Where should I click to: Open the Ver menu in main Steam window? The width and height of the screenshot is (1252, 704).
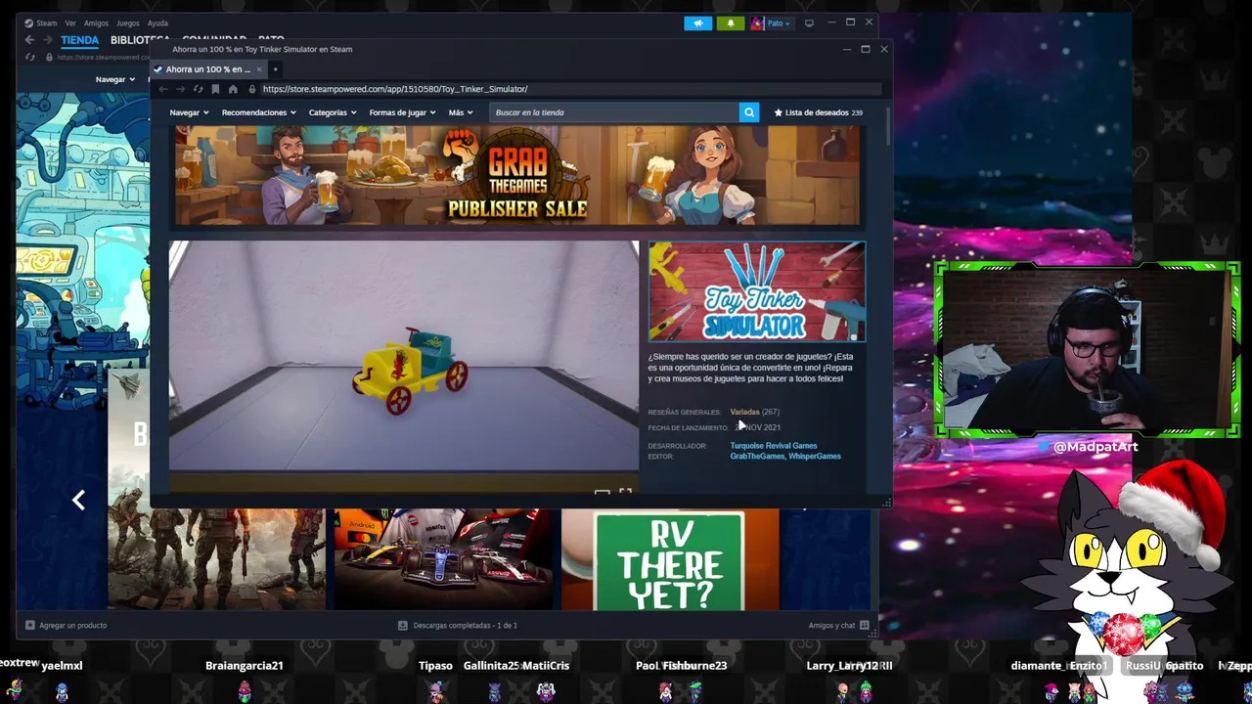click(x=70, y=22)
